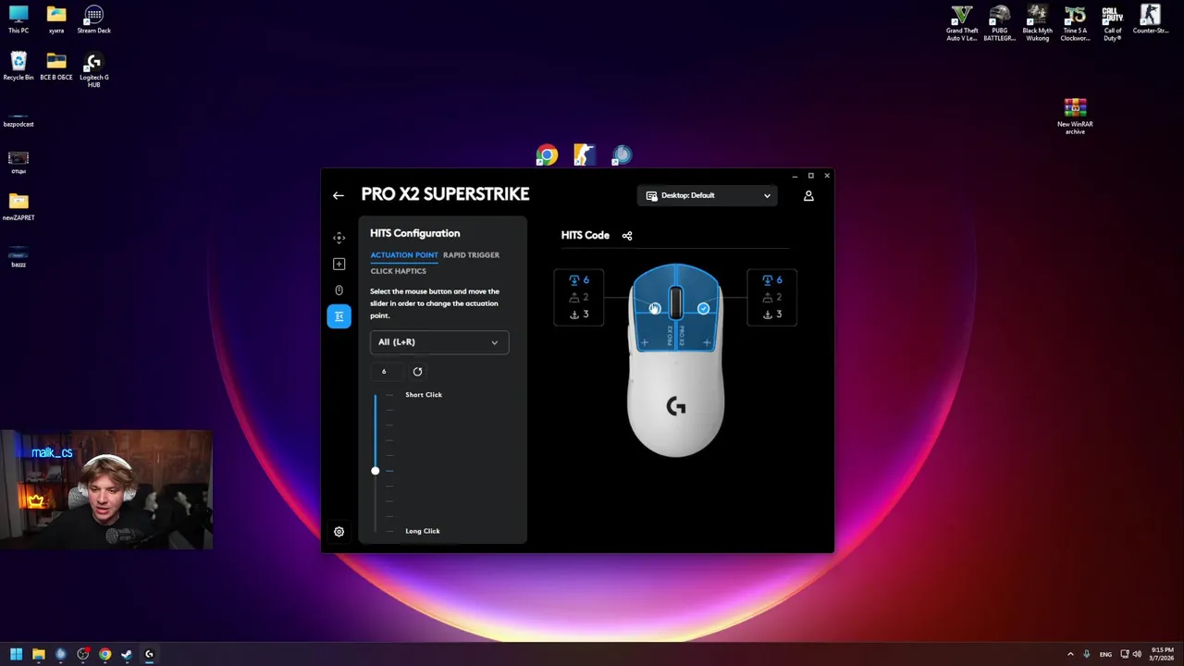Open the user account icon in G HUB

point(808,195)
